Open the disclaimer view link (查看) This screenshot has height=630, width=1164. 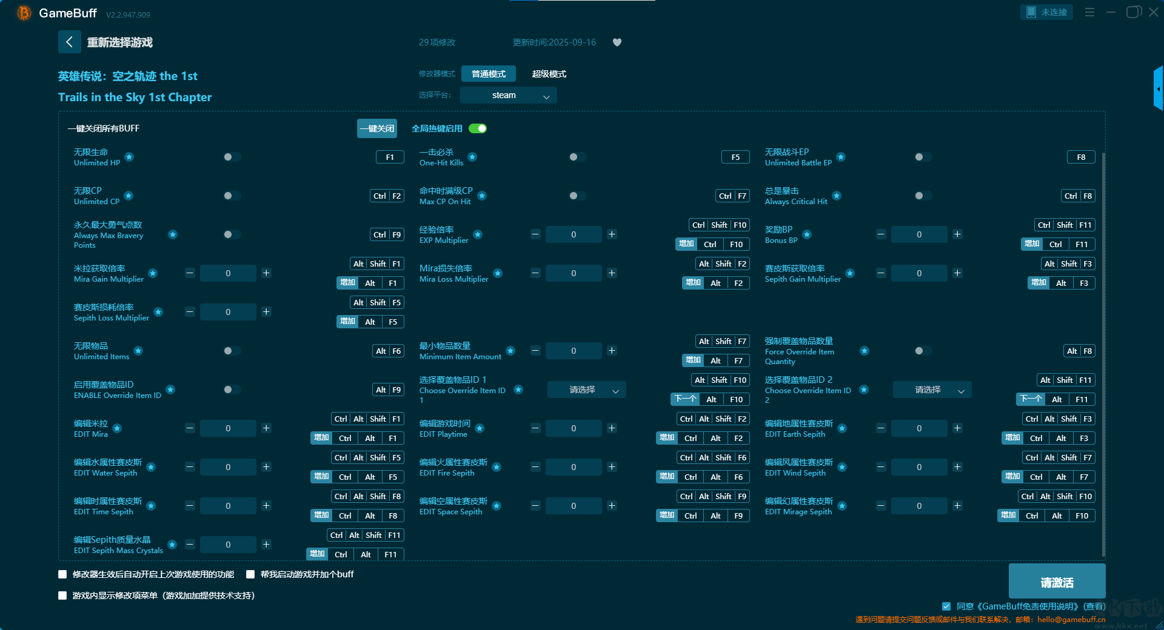point(1094,606)
